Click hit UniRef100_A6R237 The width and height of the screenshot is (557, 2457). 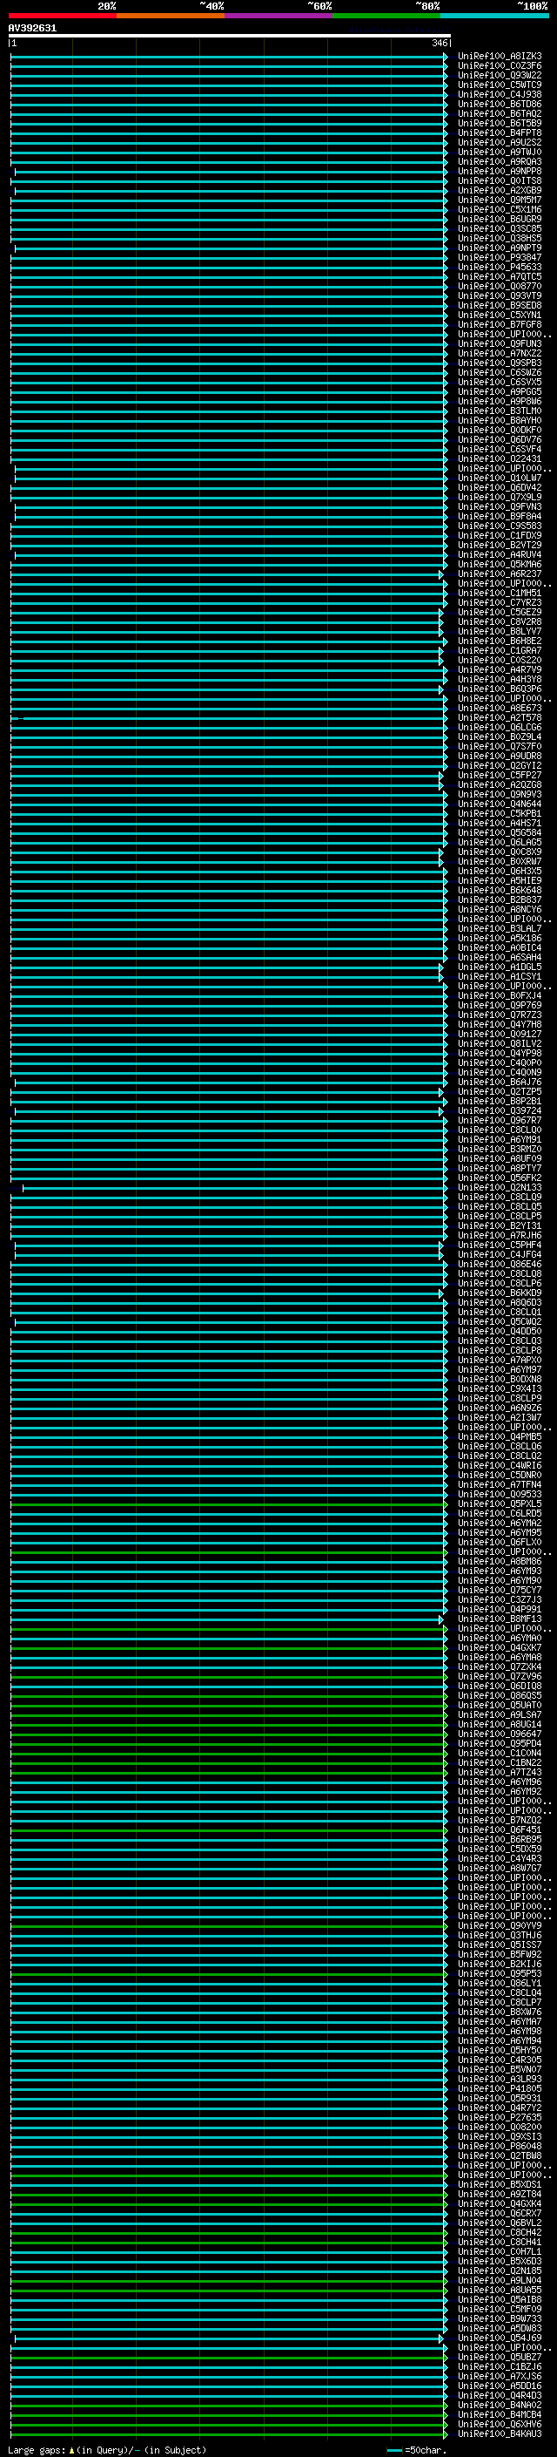[x=500, y=574]
